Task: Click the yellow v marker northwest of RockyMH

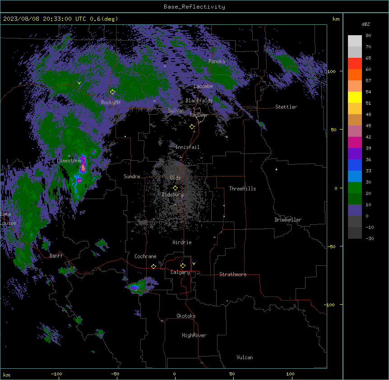Action: pyautogui.click(x=79, y=83)
